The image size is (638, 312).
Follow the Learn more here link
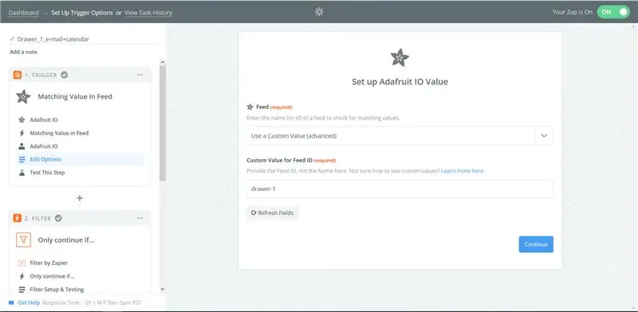[x=463, y=171]
